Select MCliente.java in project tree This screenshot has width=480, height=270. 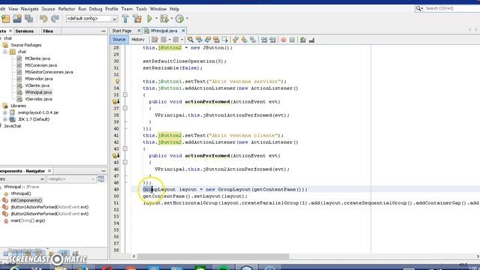click(37, 58)
